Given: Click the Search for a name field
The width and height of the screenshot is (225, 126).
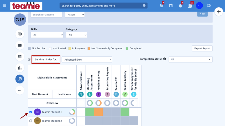Looking at the screenshot, I should tap(46, 15).
